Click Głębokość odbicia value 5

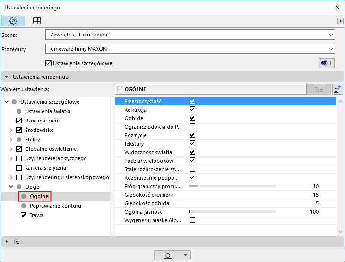coord(317,203)
